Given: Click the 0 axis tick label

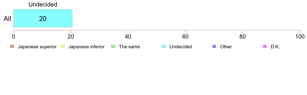Looking at the screenshot, I should 13,36.
